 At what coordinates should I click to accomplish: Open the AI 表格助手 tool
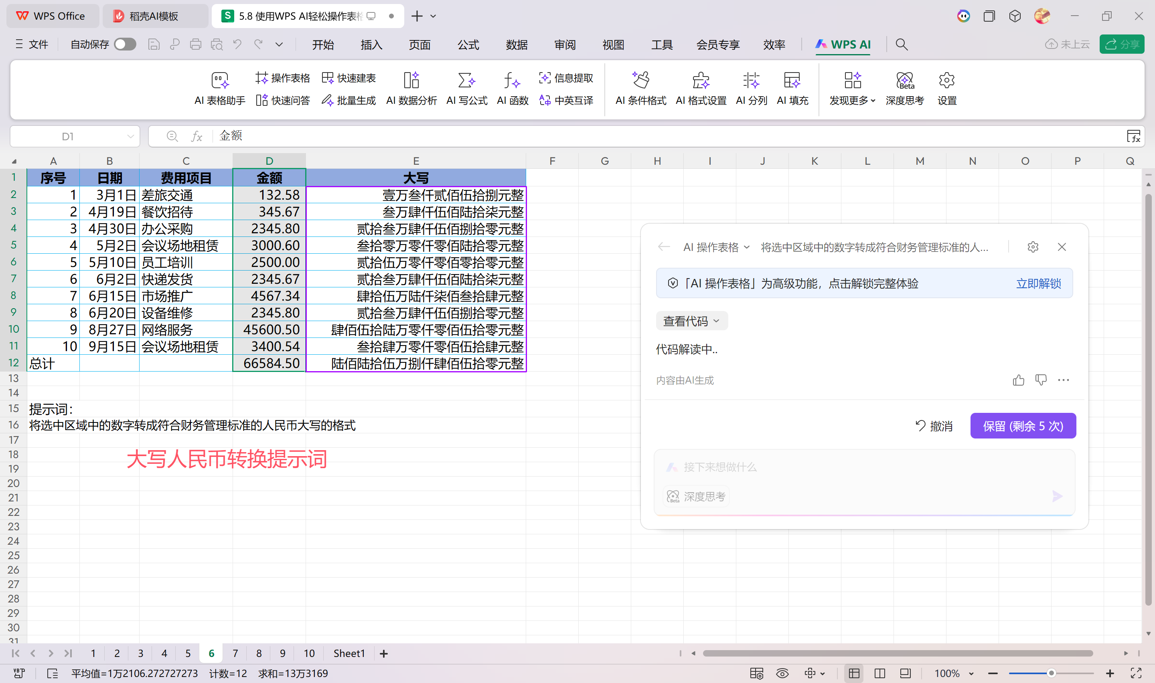220,88
